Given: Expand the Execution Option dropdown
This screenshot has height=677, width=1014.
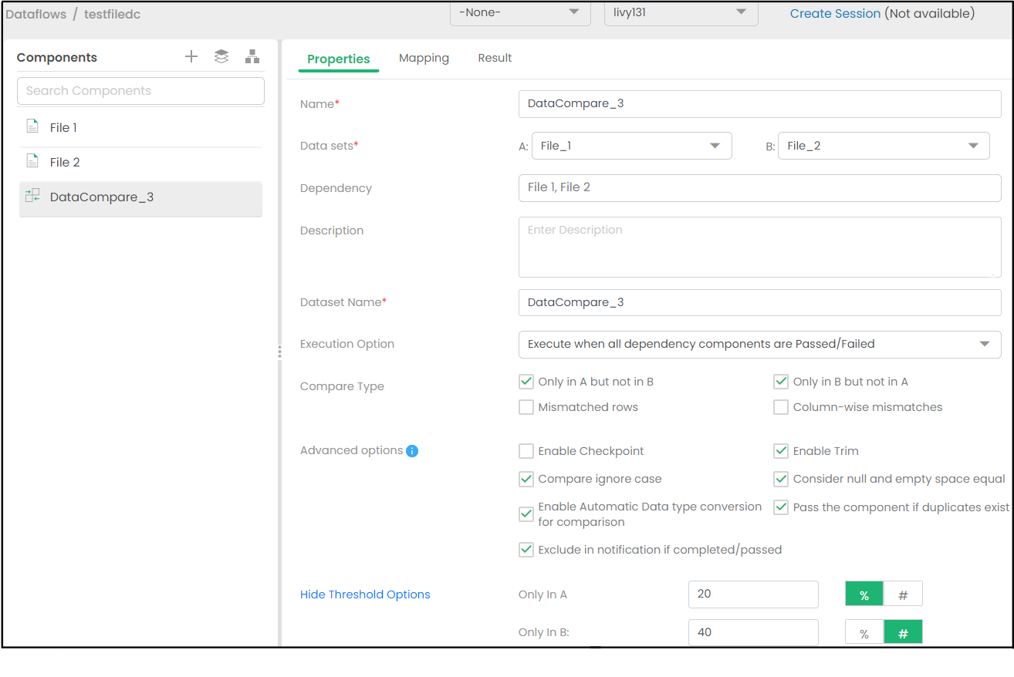Looking at the screenshot, I should tap(760, 344).
